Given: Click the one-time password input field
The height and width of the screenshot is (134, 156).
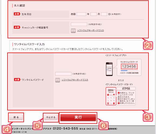Looking at the screenshot, I should click(63, 74).
